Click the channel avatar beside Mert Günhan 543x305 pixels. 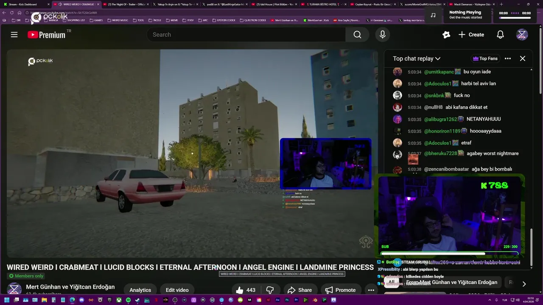pos(14,290)
